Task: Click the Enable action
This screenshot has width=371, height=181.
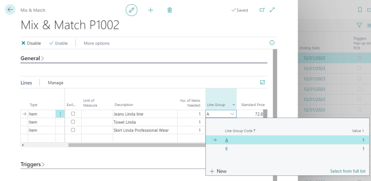Action: [x=58, y=43]
